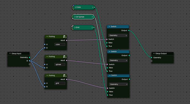The image size is (190, 104).
Task: Click Switch input socket fed by cube if string
Action: coord(107,39)
